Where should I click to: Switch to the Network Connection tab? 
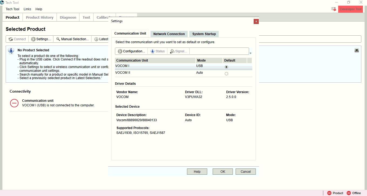(x=169, y=34)
